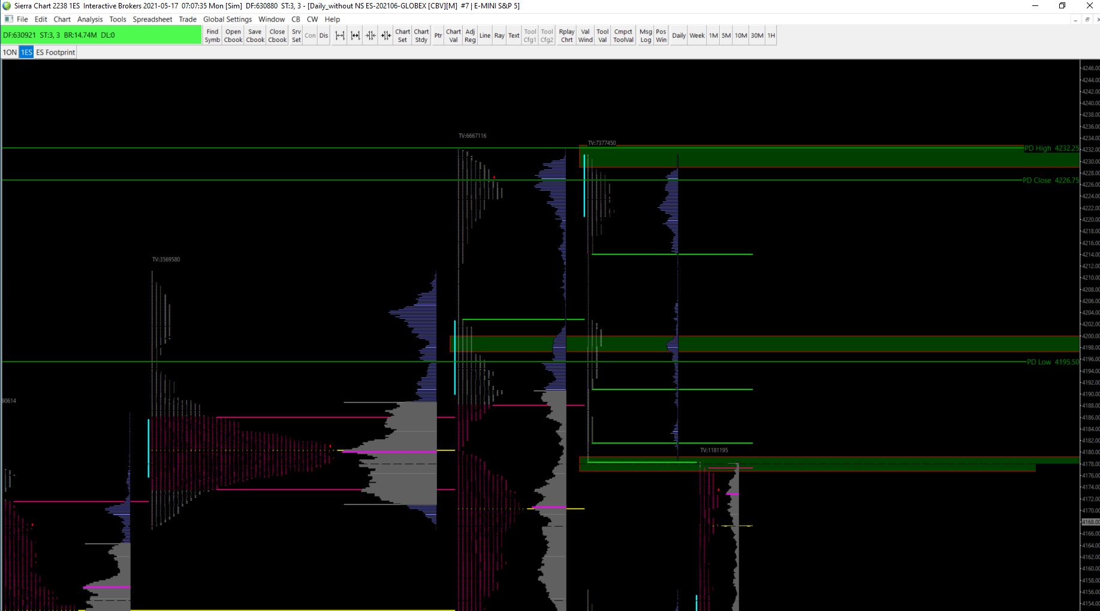Click the Dis disconnect button
This screenshot has height=611, width=1100.
pyautogui.click(x=324, y=35)
